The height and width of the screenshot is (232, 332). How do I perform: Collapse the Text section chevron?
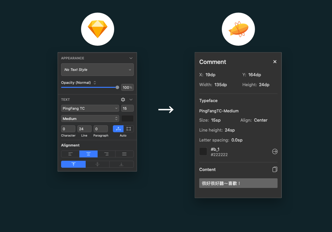pos(131,99)
